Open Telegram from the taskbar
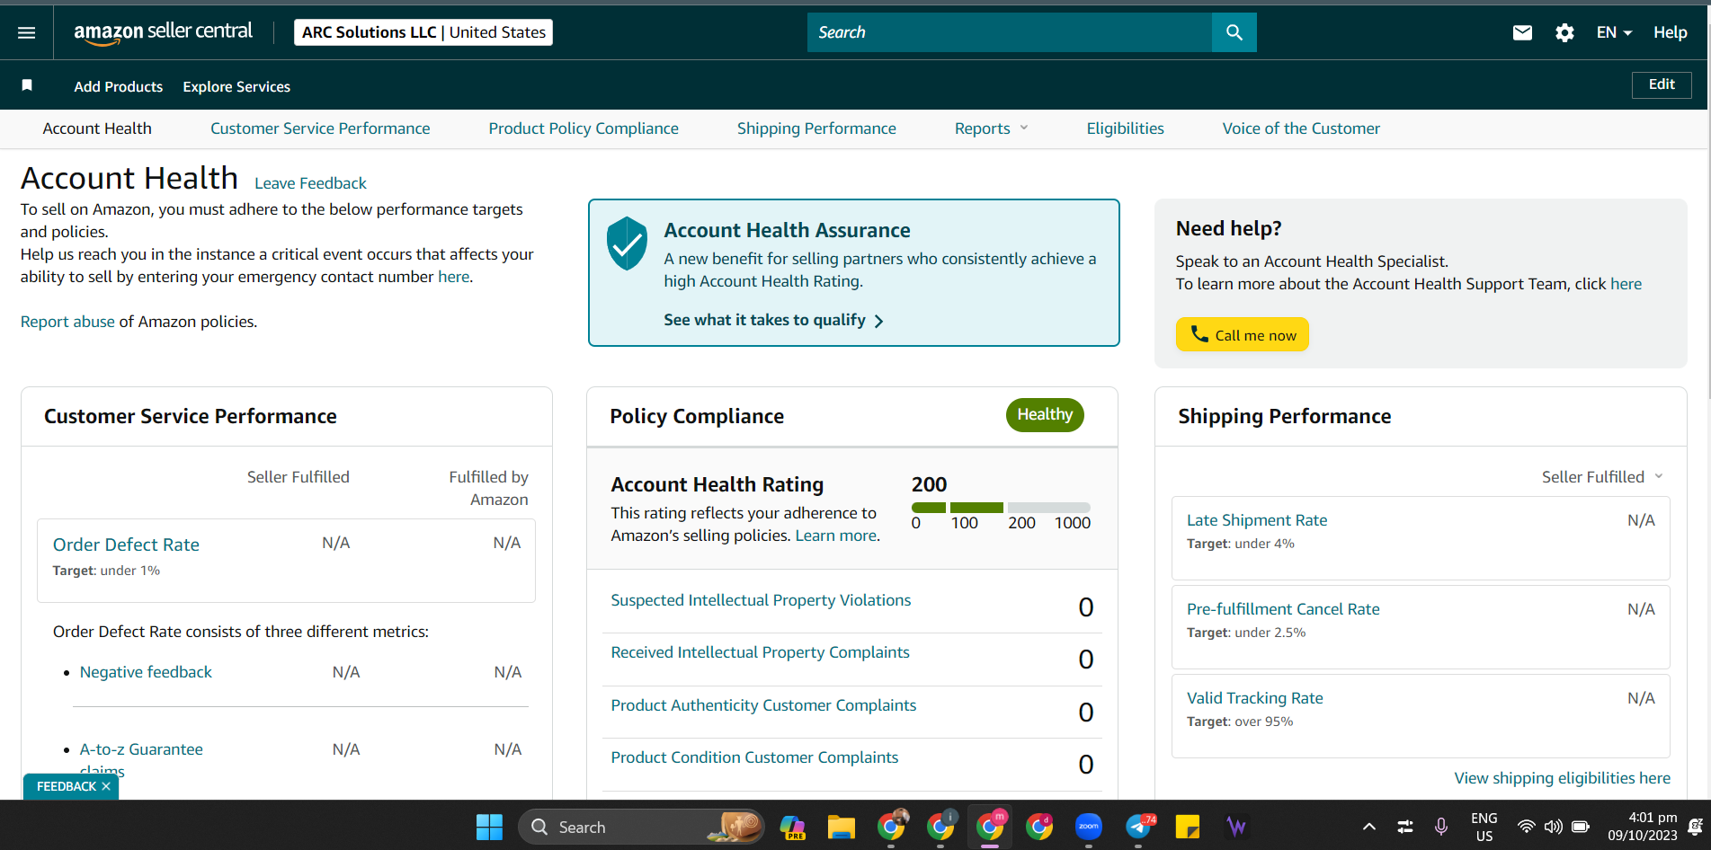Viewport: 1711px width, 850px height. coord(1139,827)
